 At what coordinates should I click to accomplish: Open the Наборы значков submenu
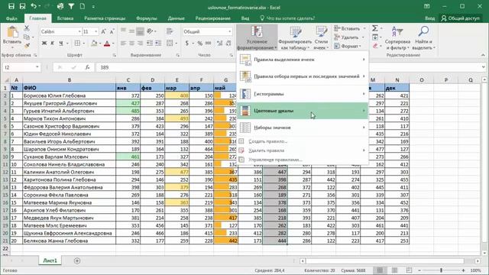coord(303,128)
